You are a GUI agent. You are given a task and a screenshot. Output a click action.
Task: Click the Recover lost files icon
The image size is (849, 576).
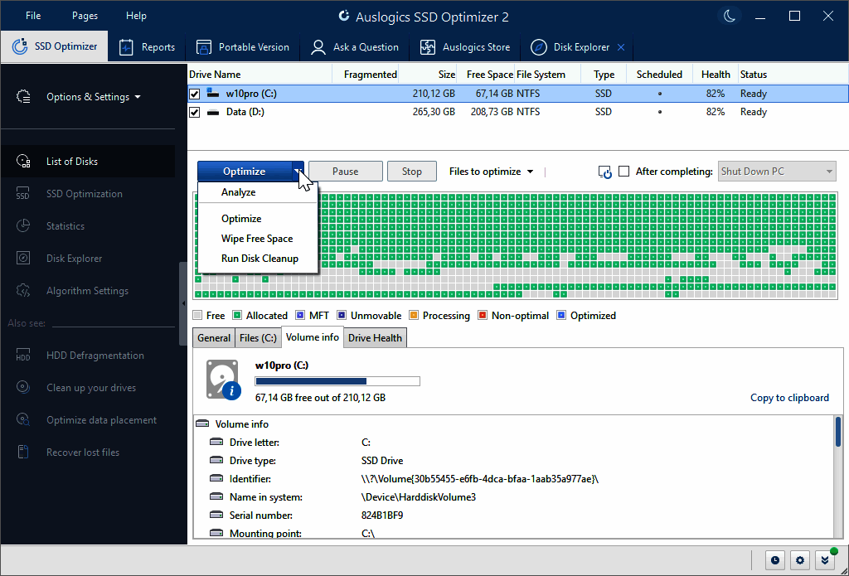(x=23, y=453)
